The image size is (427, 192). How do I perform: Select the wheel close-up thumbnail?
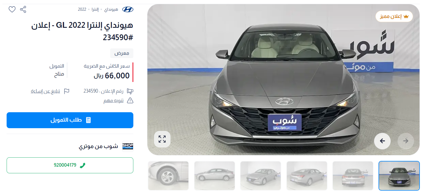168,175
